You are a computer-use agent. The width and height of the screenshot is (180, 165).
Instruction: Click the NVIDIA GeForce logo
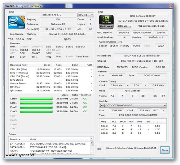point(106,22)
